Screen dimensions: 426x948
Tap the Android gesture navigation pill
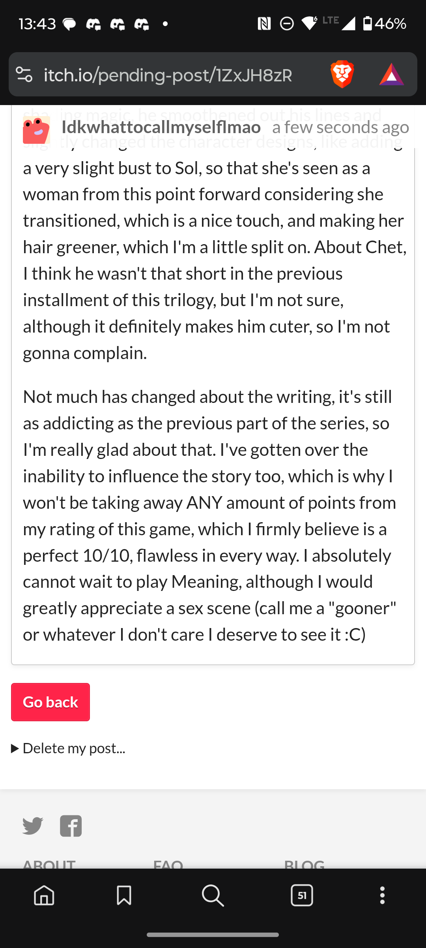[213, 935]
